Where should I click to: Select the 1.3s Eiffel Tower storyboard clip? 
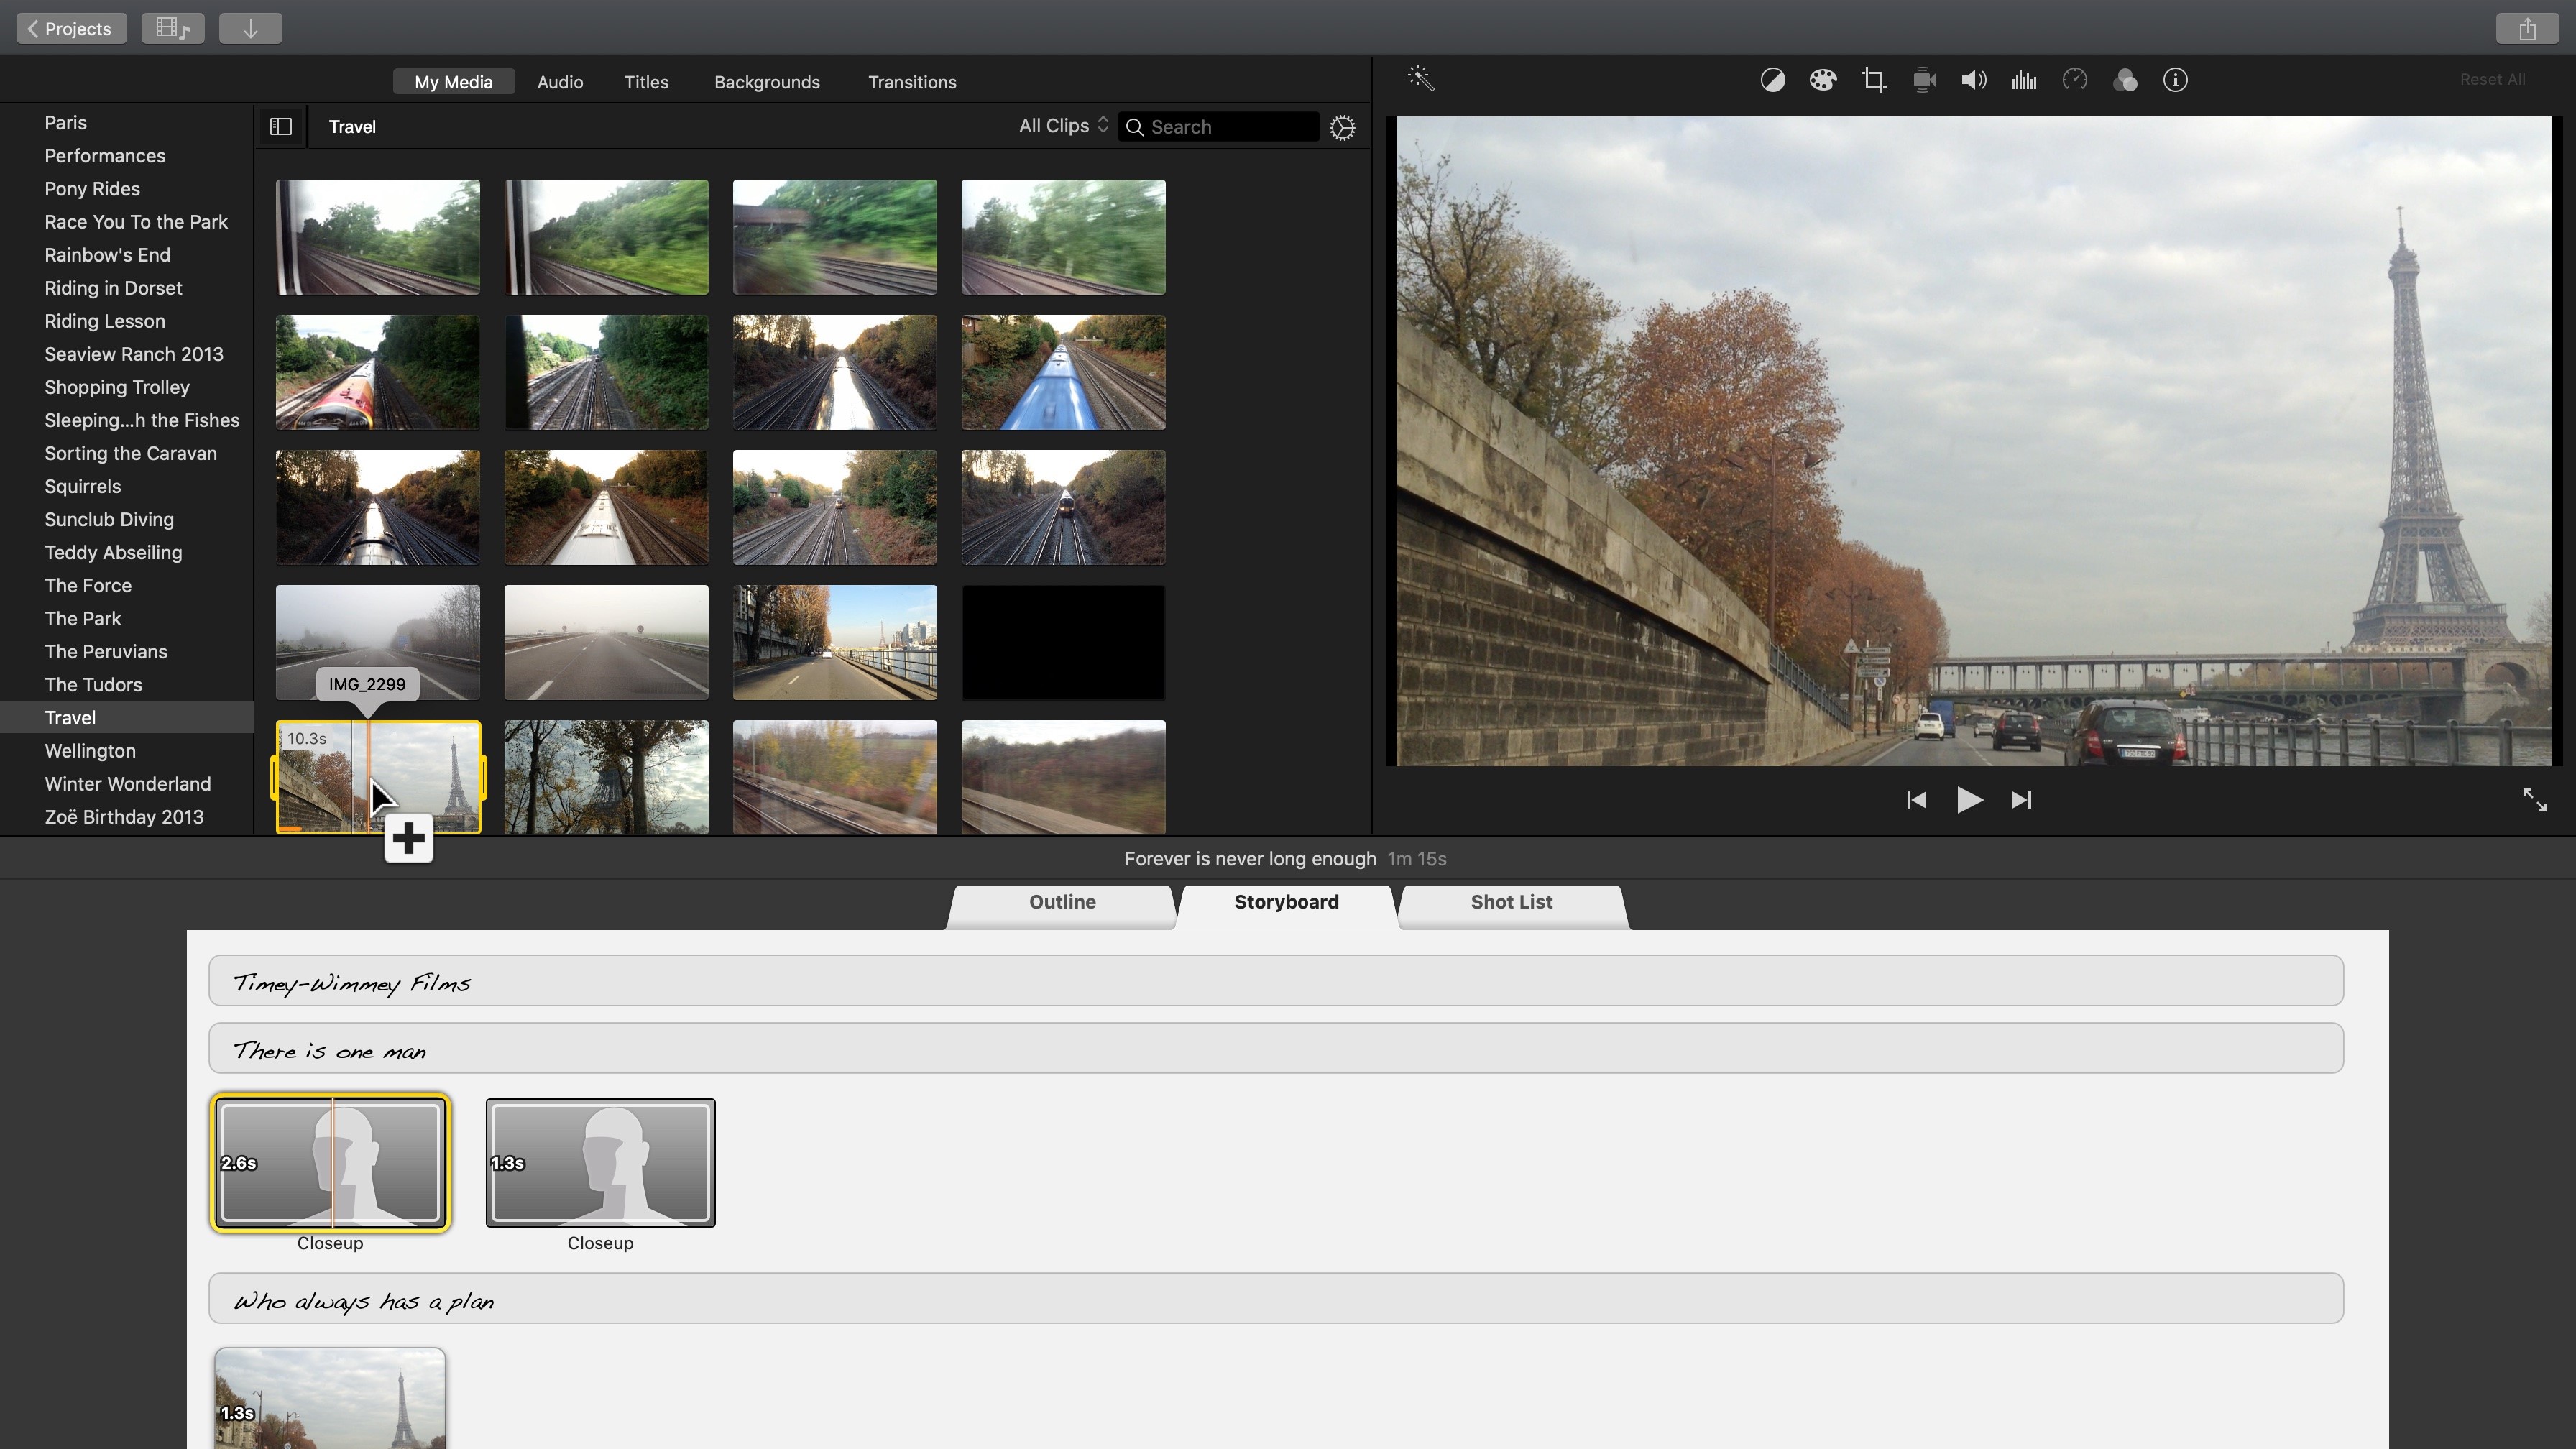(x=330, y=1398)
